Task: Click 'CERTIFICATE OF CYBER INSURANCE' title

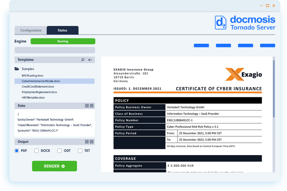Action: (219, 89)
